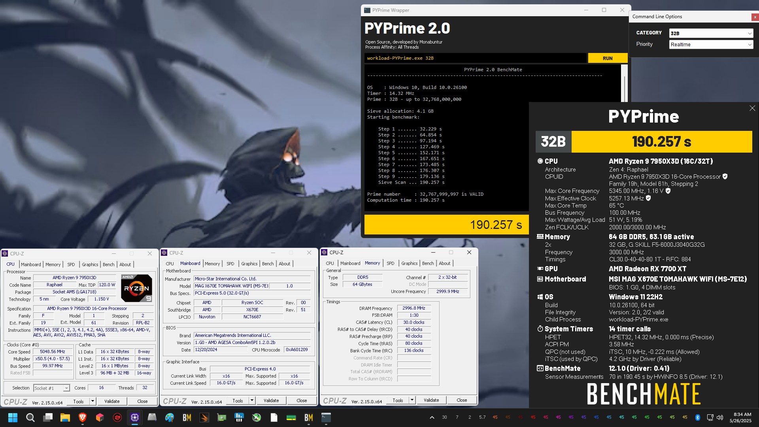The height and width of the screenshot is (427, 759).
Task: Click the 'Sieve Scan ... 190.257 s' line
Action: coord(411,182)
